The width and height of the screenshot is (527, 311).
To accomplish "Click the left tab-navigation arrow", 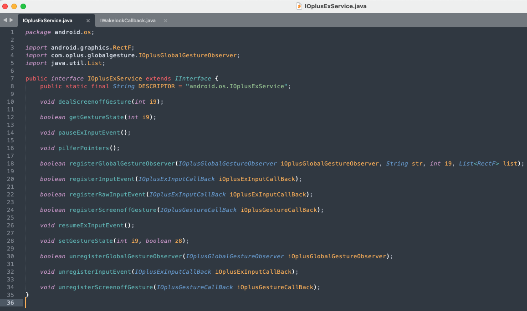I will click(5, 20).
